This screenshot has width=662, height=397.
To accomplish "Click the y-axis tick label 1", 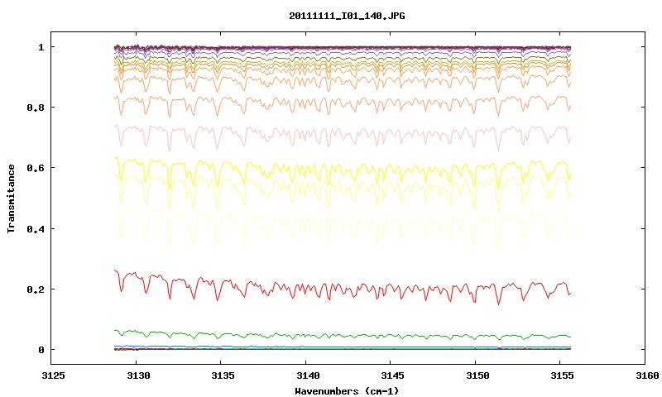I will click(x=41, y=47).
